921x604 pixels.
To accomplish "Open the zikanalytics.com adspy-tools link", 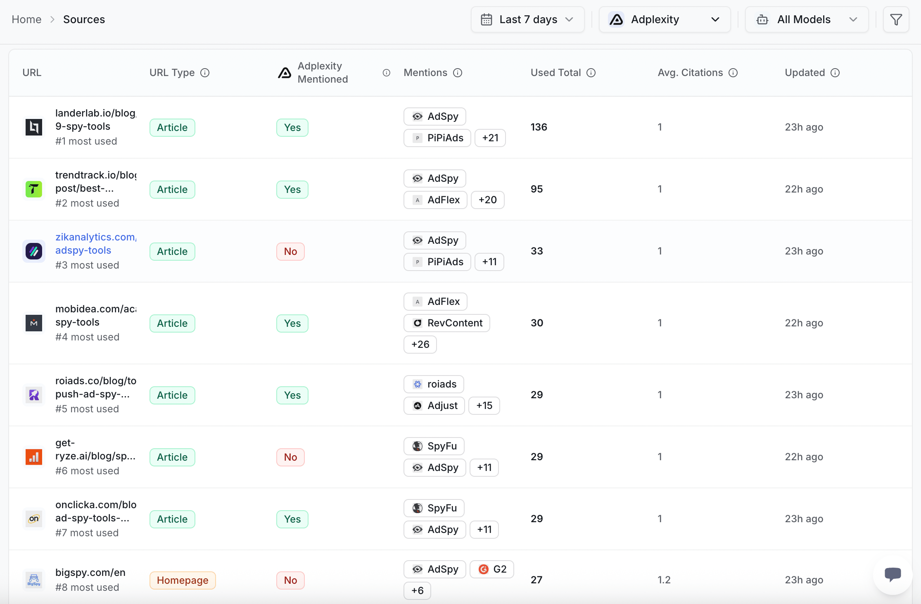I will coord(96,244).
